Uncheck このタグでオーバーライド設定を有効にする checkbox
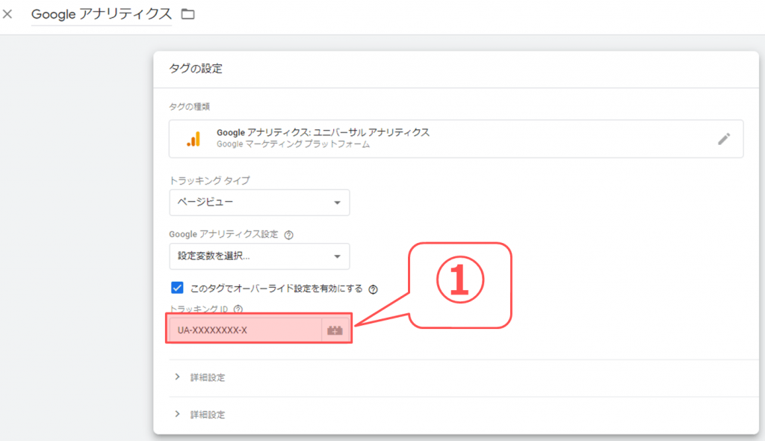 (x=177, y=288)
